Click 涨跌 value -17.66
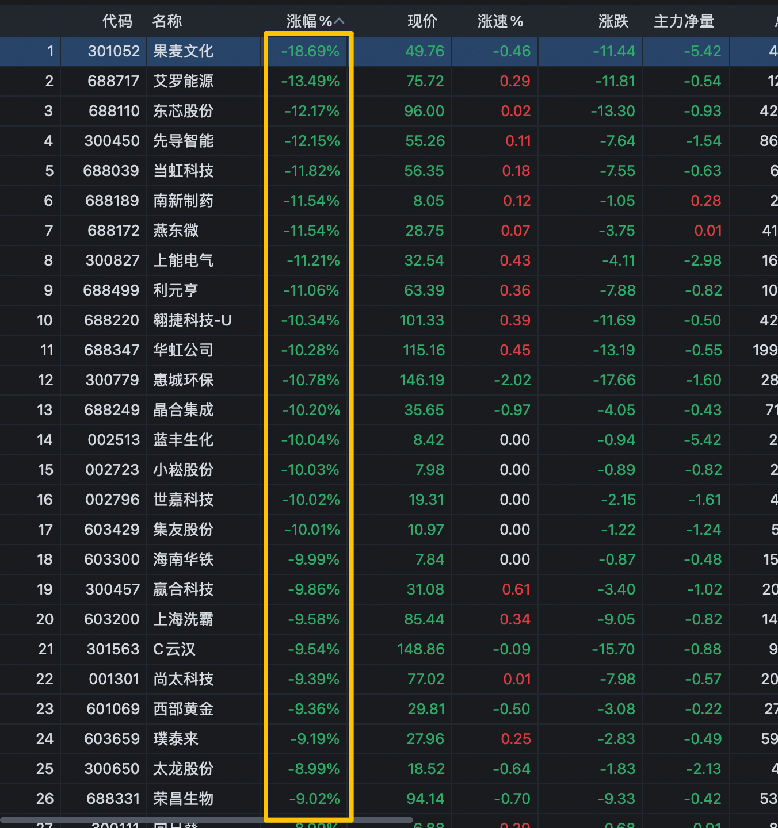Screen dimensions: 778x828 click(x=615, y=380)
